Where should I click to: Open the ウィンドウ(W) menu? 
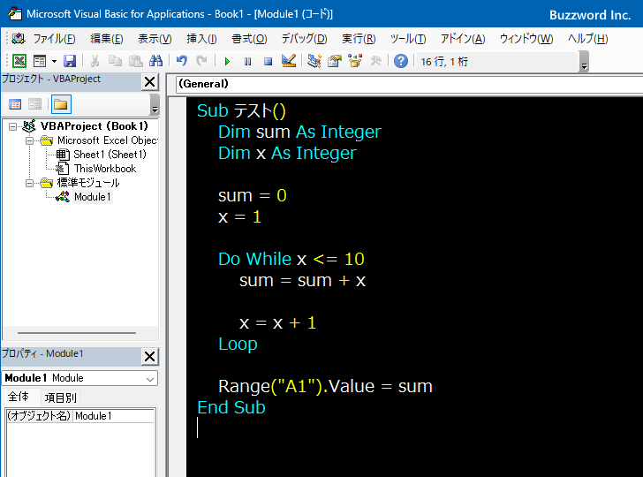tap(526, 39)
